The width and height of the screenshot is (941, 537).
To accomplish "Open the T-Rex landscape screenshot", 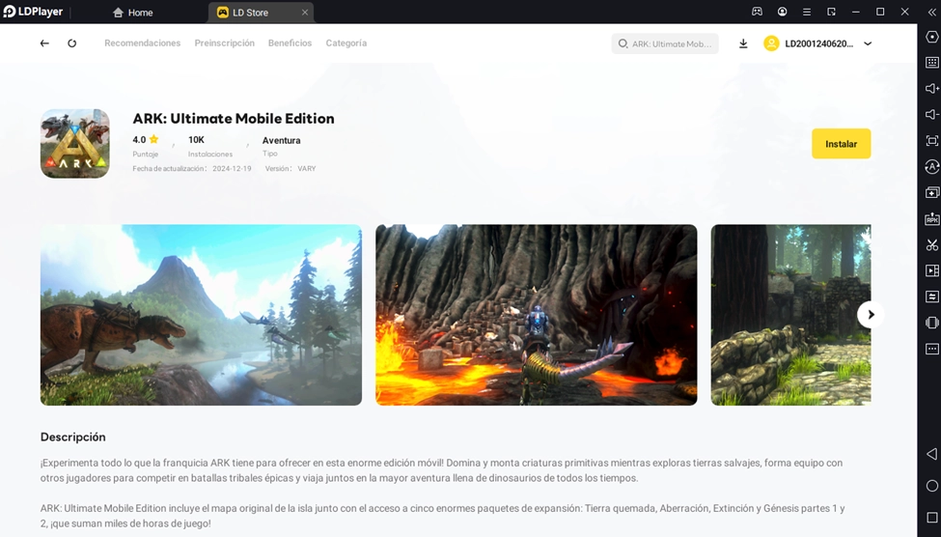I will (x=201, y=315).
